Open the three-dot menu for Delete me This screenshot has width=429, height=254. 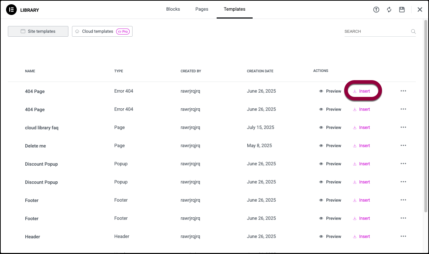[x=403, y=145]
